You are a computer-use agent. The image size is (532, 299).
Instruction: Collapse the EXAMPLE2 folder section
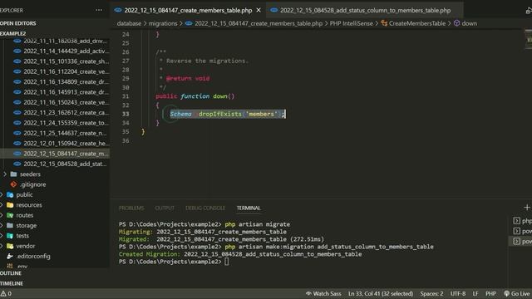point(13,33)
